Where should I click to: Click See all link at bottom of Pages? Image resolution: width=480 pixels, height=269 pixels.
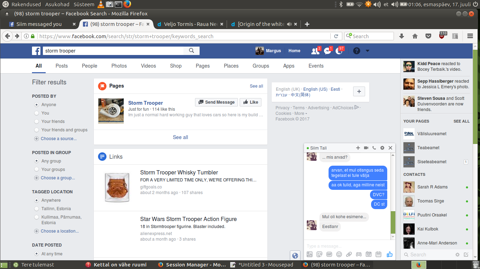point(180,137)
